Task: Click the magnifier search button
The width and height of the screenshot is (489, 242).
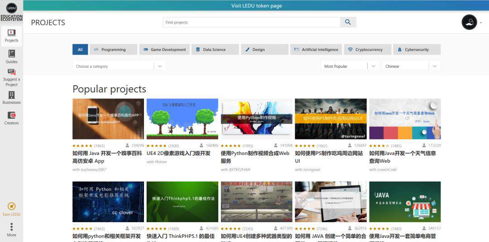Action: [x=348, y=22]
